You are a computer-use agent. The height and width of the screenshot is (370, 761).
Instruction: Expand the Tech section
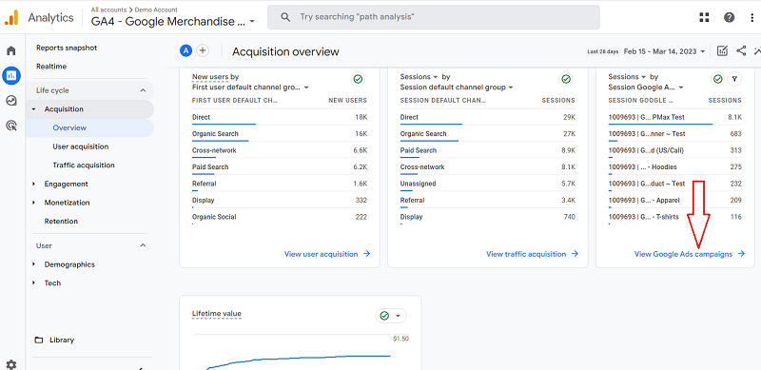(33, 283)
